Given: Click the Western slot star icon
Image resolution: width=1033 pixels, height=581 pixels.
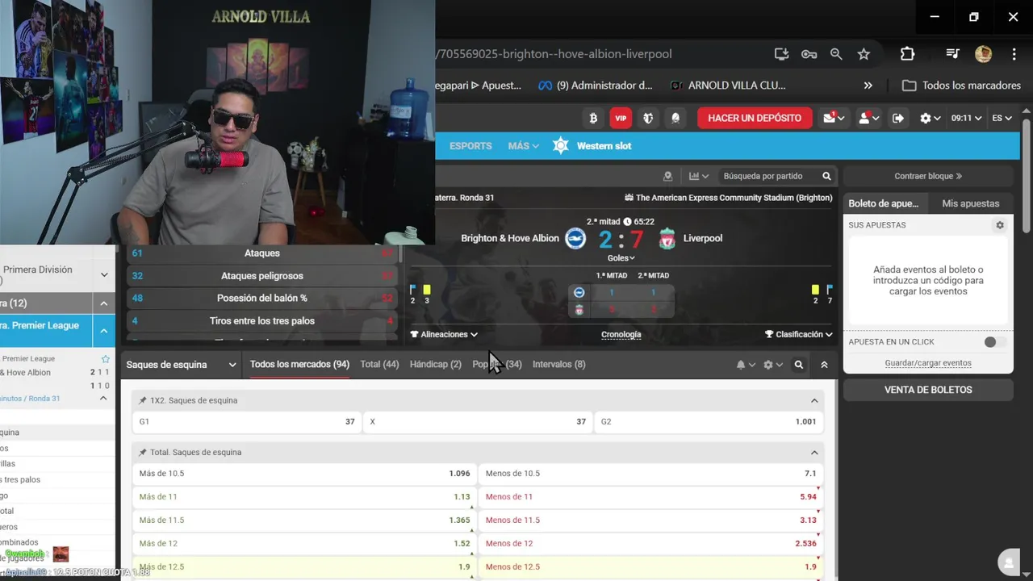Looking at the screenshot, I should [x=561, y=146].
